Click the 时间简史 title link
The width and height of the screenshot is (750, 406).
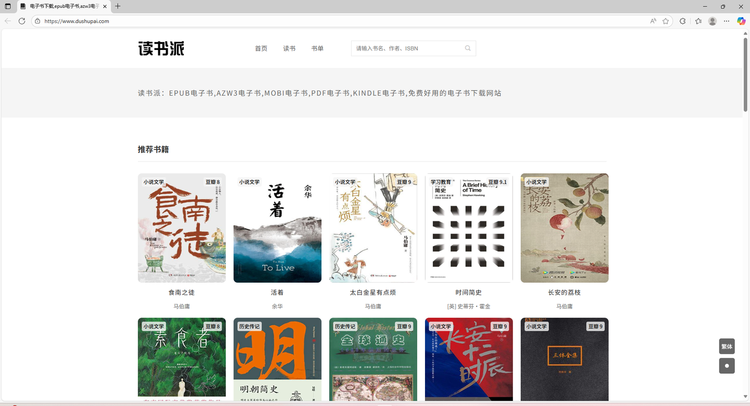point(469,293)
